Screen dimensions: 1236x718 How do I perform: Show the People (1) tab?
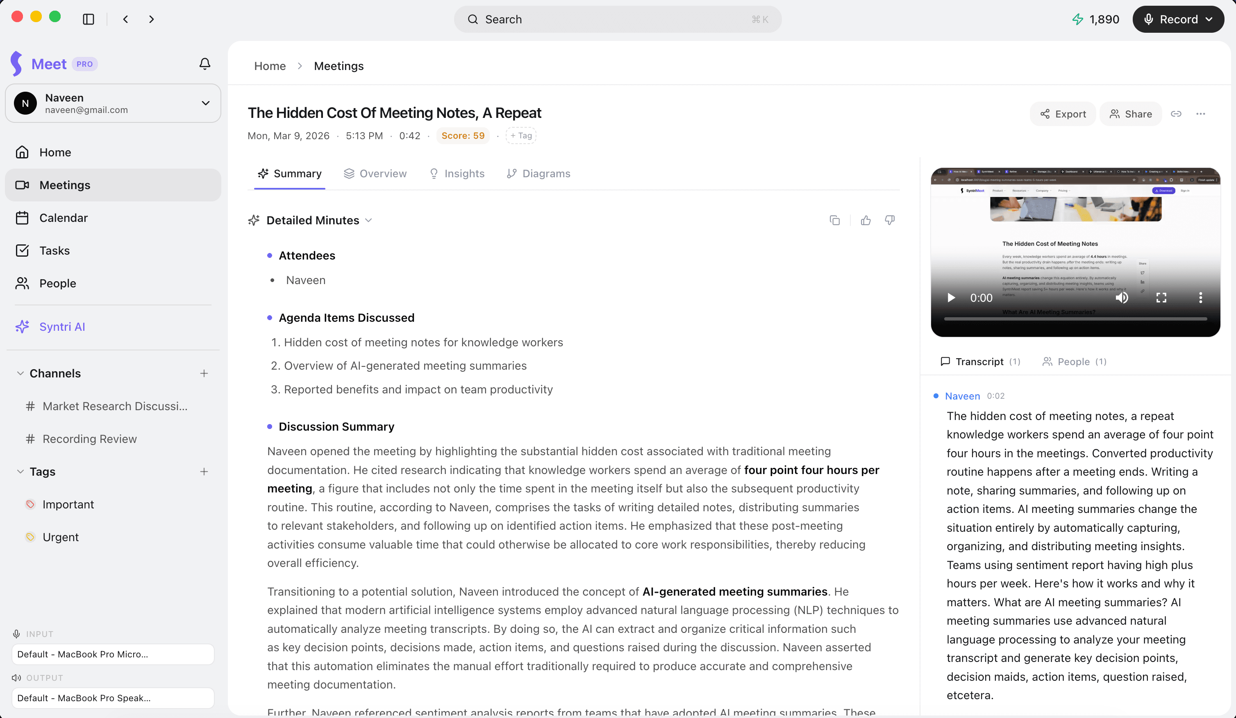1074,361
